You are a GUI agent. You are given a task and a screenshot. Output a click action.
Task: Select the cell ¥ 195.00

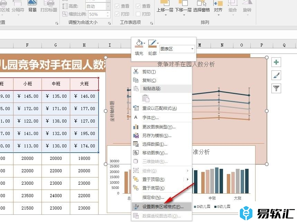click(84, 134)
